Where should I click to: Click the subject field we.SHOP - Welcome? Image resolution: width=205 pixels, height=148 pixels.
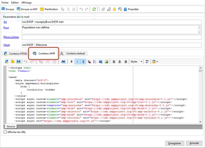coord(112,45)
